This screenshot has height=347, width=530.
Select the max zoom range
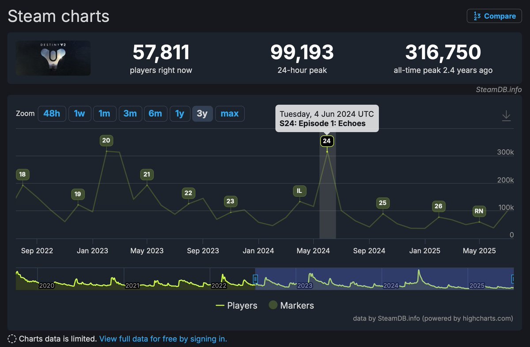coord(230,114)
